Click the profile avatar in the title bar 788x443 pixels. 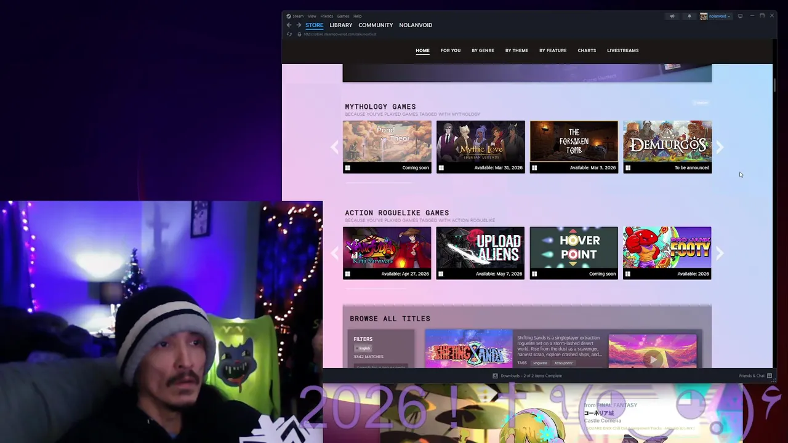click(704, 16)
